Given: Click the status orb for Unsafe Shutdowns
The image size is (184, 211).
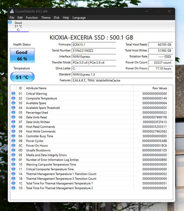Looking at the screenshot, I should 13,150.
